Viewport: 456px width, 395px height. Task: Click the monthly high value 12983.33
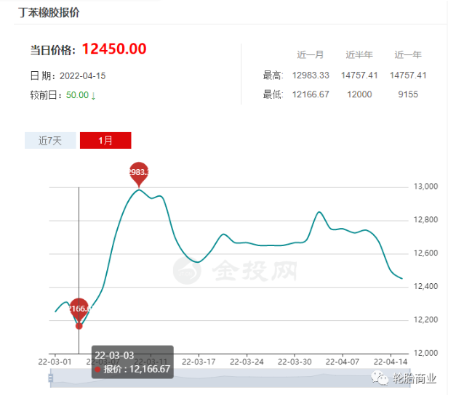311,76
